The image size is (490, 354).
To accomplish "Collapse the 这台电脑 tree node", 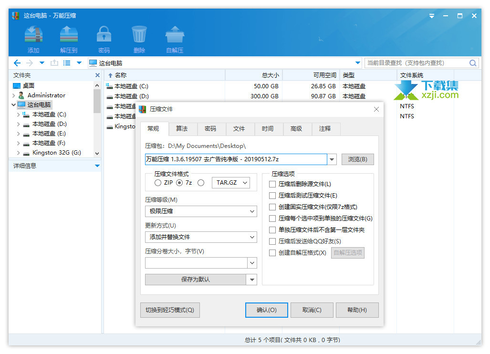I will click(14, 104).
